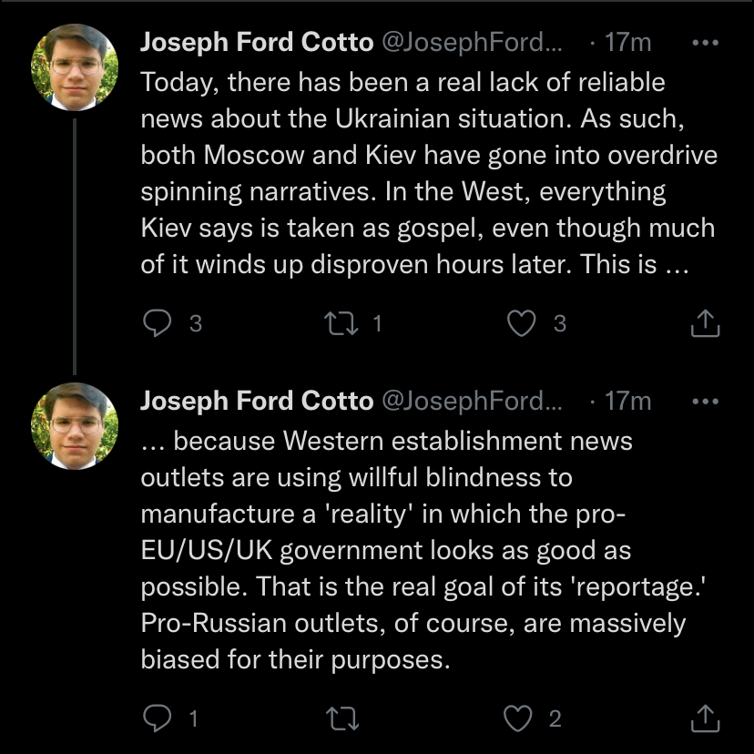754x754 pixels.
Task: Open the 17m timestamp on the 'reportage' tweet
Action: tap(627, 401)
